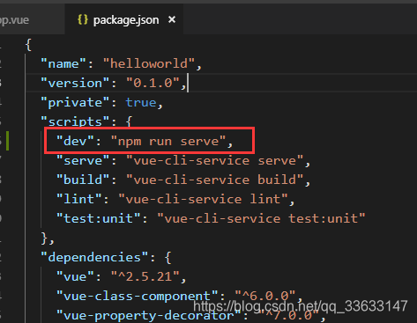Click the "scripts" key
417x323 pixels.
pos(75,121)
